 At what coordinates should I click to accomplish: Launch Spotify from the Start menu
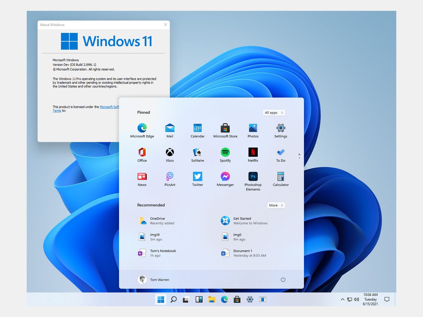225,152
